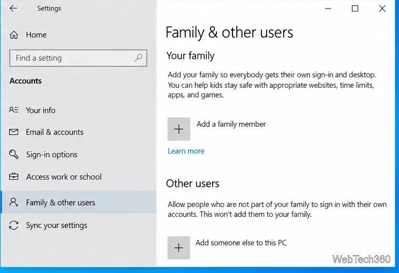Click the magnifier icon in search box
The width and height of the screenshot is (399, 273).
(x=139, y=58)
